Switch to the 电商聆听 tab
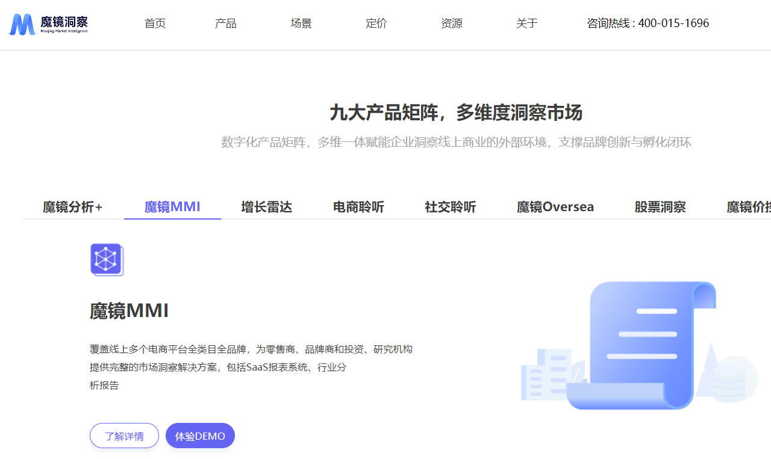The height and width of the screenshot is (459, 771). [358, 207]
